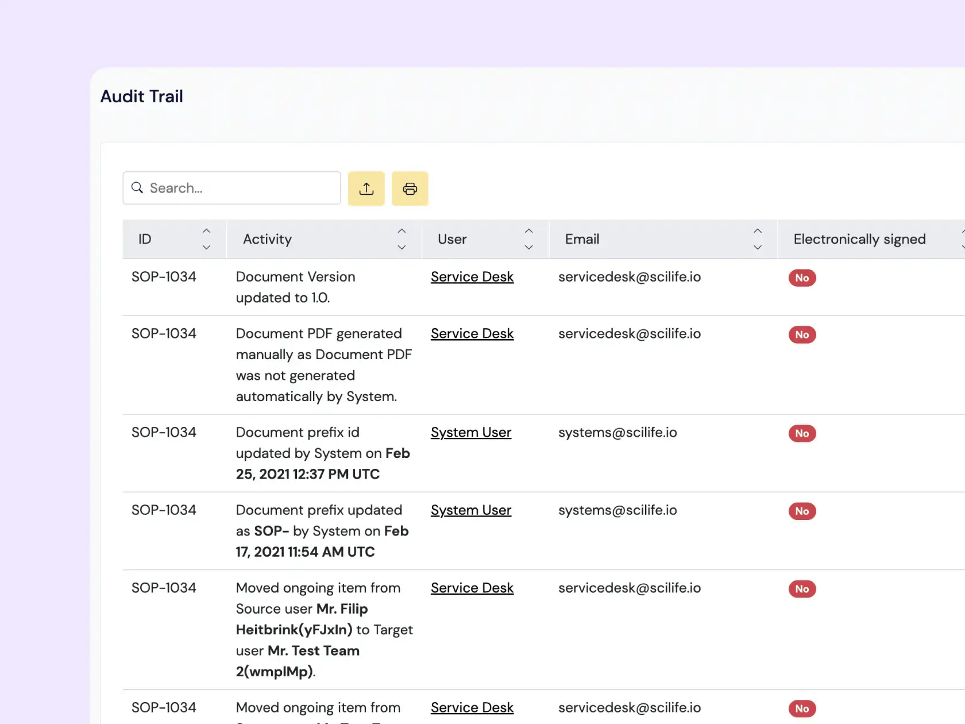Sort Email column ascending arrow
This screenshot has width=965, height=724.
tap(757, 231)
